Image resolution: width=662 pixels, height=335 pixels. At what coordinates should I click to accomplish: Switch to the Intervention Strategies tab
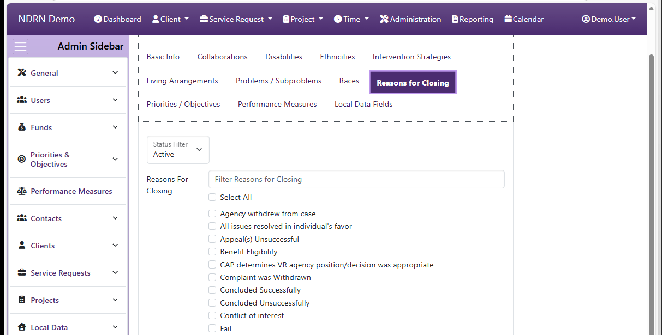411,57
